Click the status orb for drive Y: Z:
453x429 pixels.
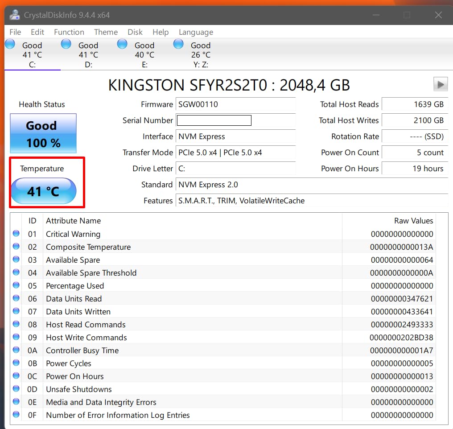pyautogui.click(x=178, y=44)
